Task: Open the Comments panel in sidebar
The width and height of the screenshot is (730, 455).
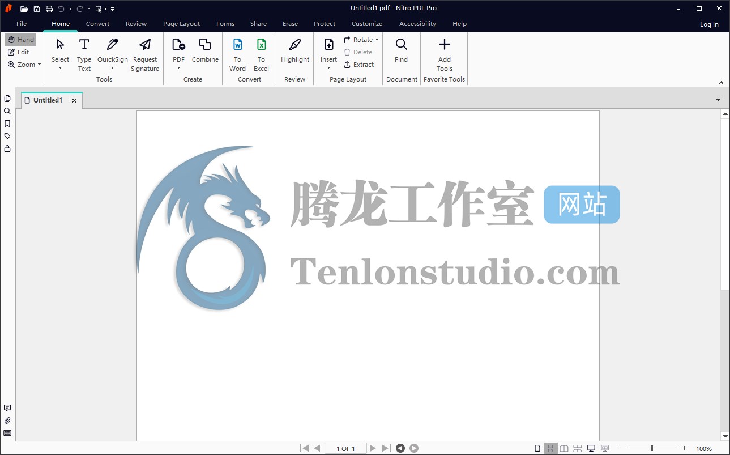Action: point(7,408)
